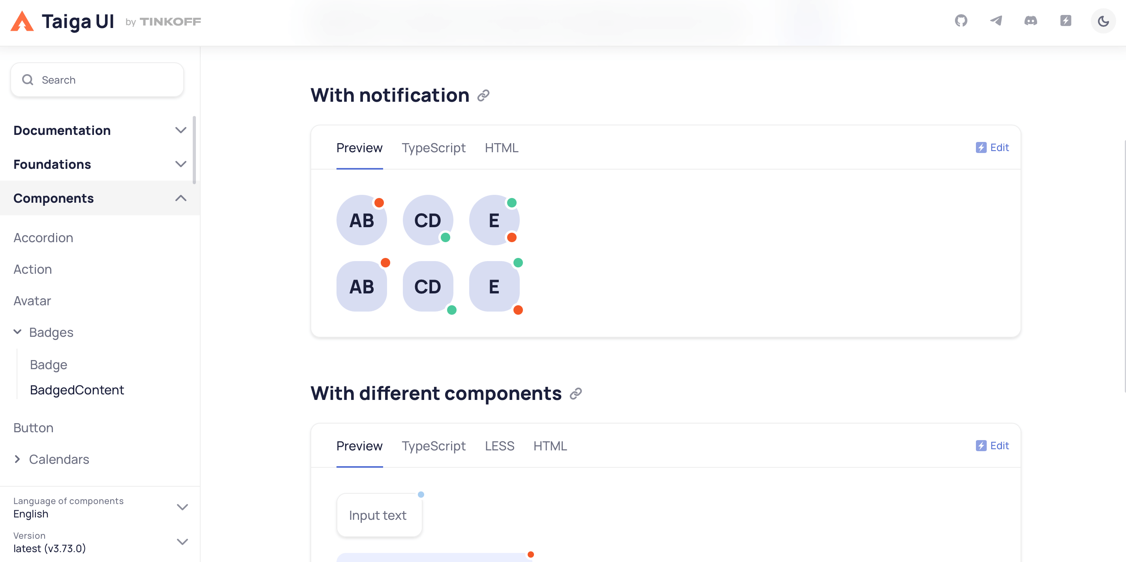Click the BadgedContent link in sidebar

click(x=77, y=390)
